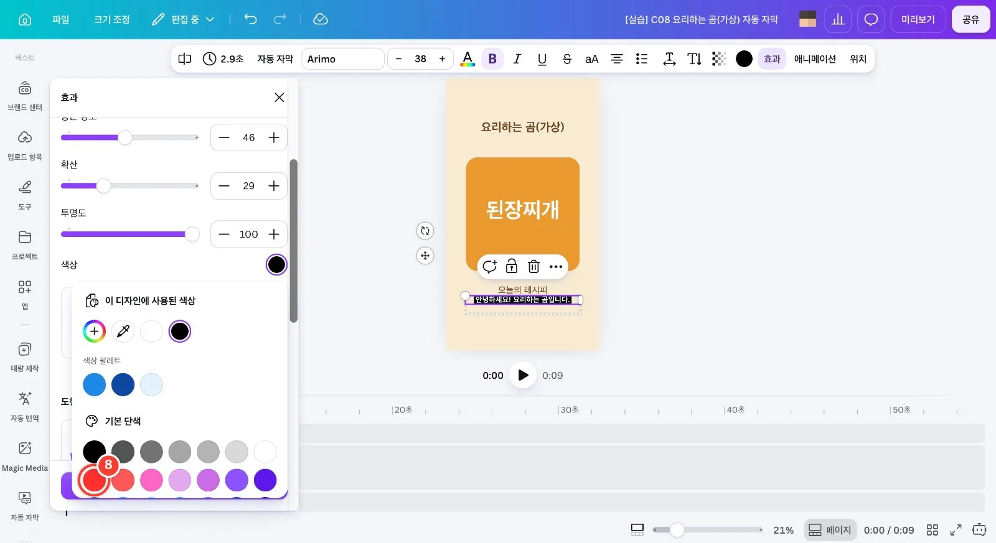This screenshot has height=543, width=996.
Task: Toggle uppercase aA formatting
Action: pos(591,59)
